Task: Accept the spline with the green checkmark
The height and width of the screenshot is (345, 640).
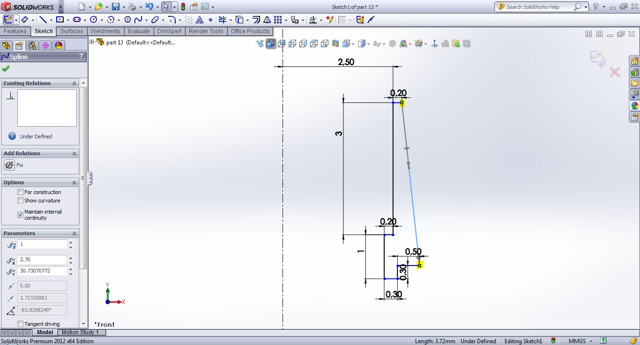Action: click(6, 69)
